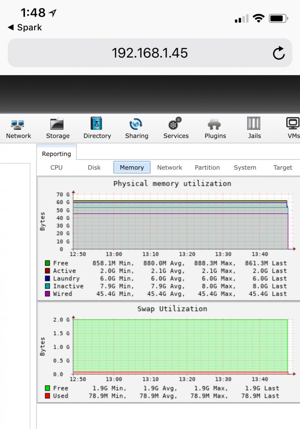Switch to the Target reporting tab
300x429 pixels.
[x=283, y=167]
